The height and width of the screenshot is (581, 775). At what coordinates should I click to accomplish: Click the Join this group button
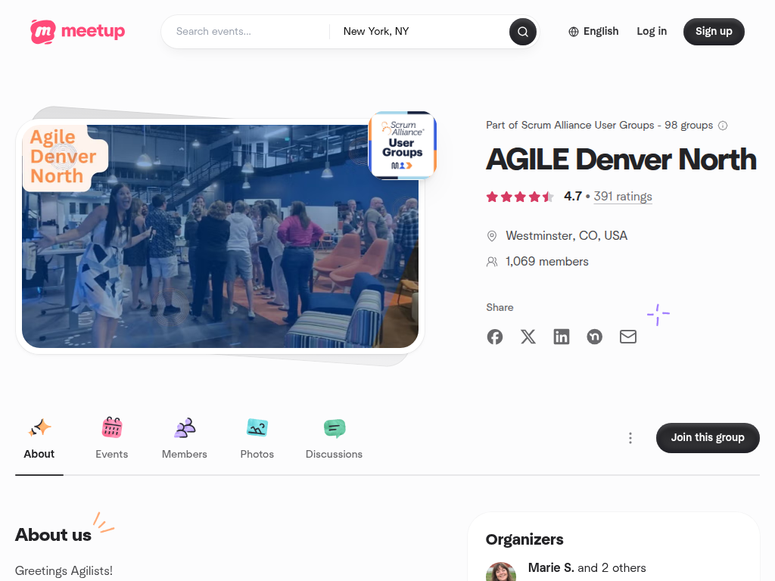tap(708, 438)
